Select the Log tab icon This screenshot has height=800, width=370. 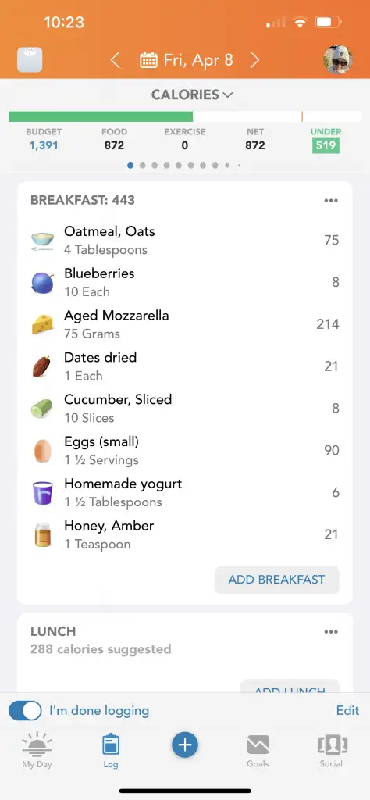pyautogui.click(x=111, y=745)
